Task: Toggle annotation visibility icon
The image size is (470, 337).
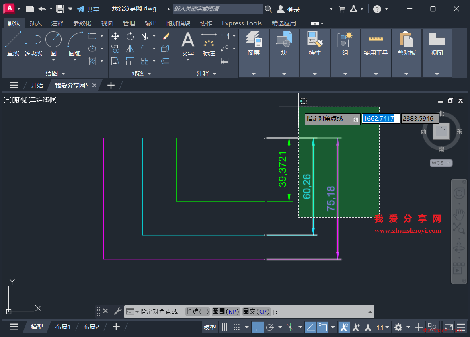Action: tap(344, 327)
